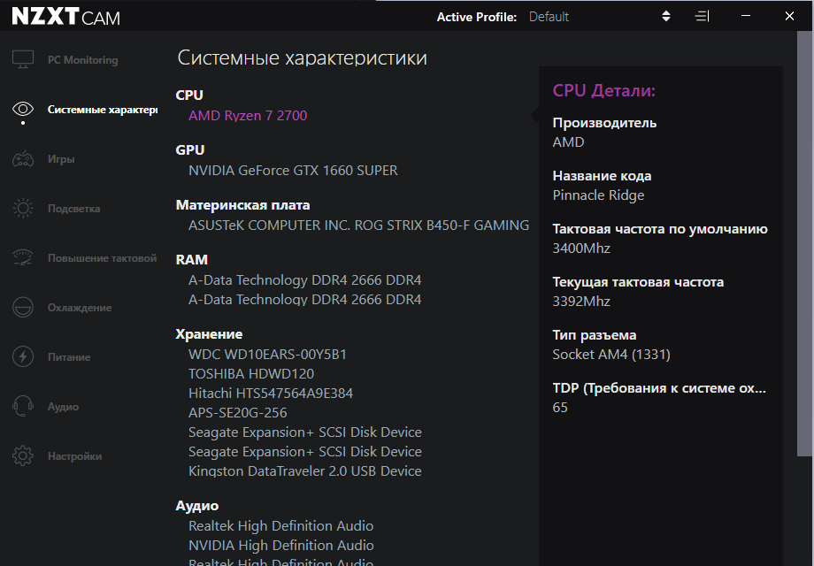The height and width of the screenshot is (566, 814).
Task: Click the CPU Детали heading
Action: coord(603,90)
